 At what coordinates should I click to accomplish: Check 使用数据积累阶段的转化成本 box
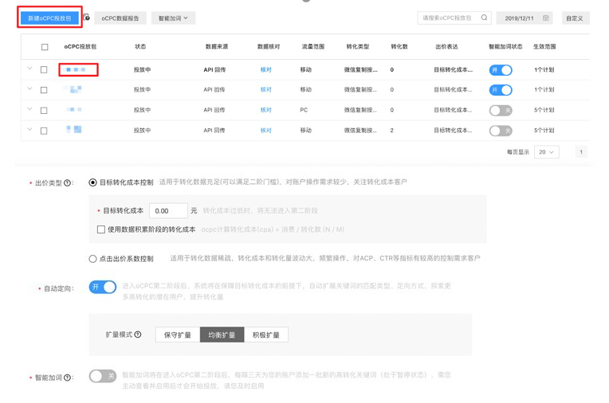tap(101, 229)
